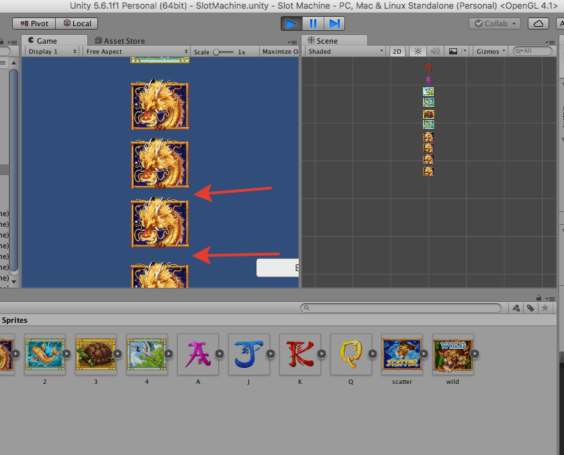Open the Project favorites star button
Image resolution: width=564 pixels, height=455 pixels.
545,308
